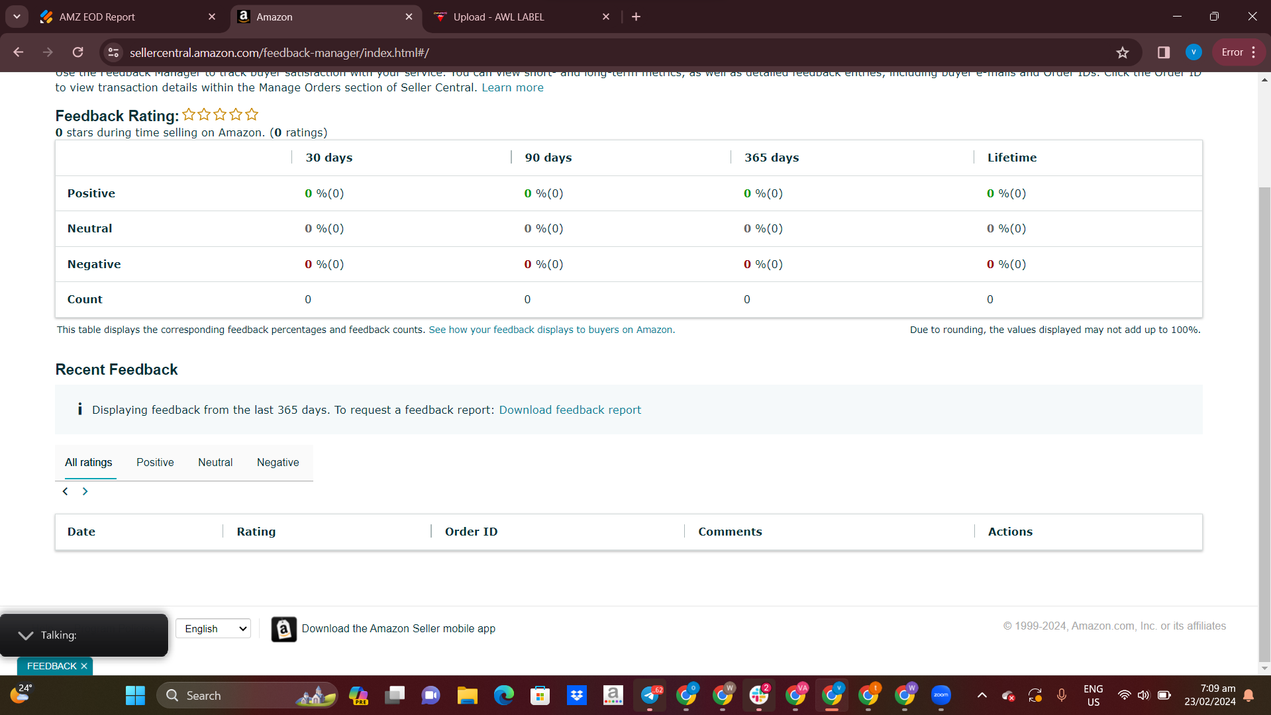Viewport: 1271px width, 715px height.
Task: Open Task View on the taskbar
Action: coord(395,695)
